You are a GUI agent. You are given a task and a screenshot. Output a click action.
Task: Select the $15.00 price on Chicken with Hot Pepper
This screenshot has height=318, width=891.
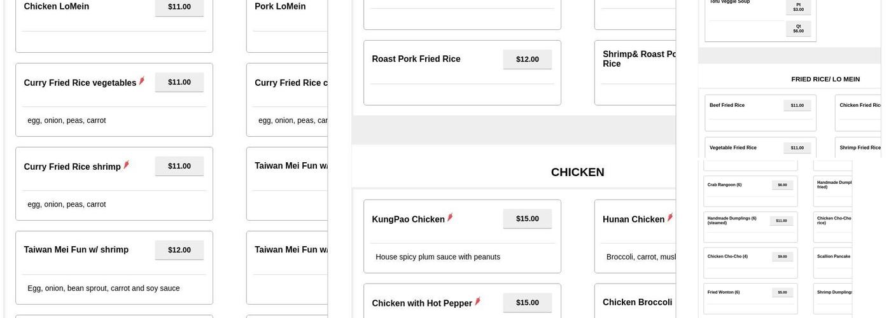click(527, 303)
